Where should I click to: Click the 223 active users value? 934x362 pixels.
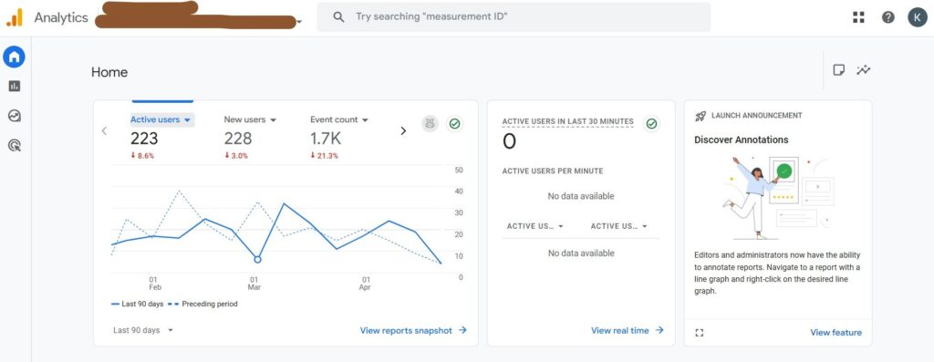pos(144,139)
